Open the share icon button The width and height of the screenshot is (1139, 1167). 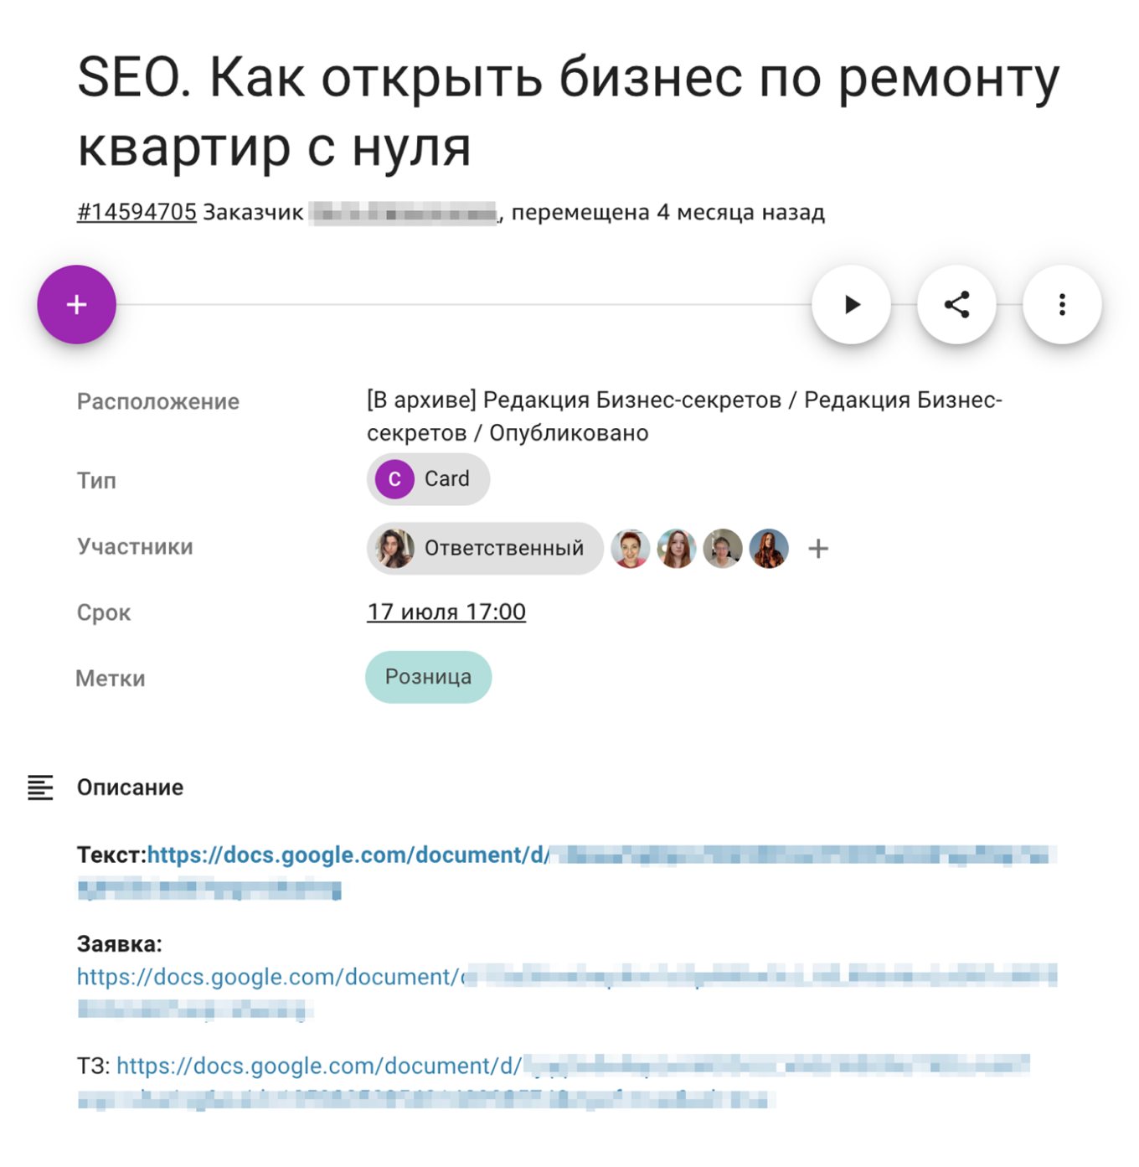(x=956, y=304)
